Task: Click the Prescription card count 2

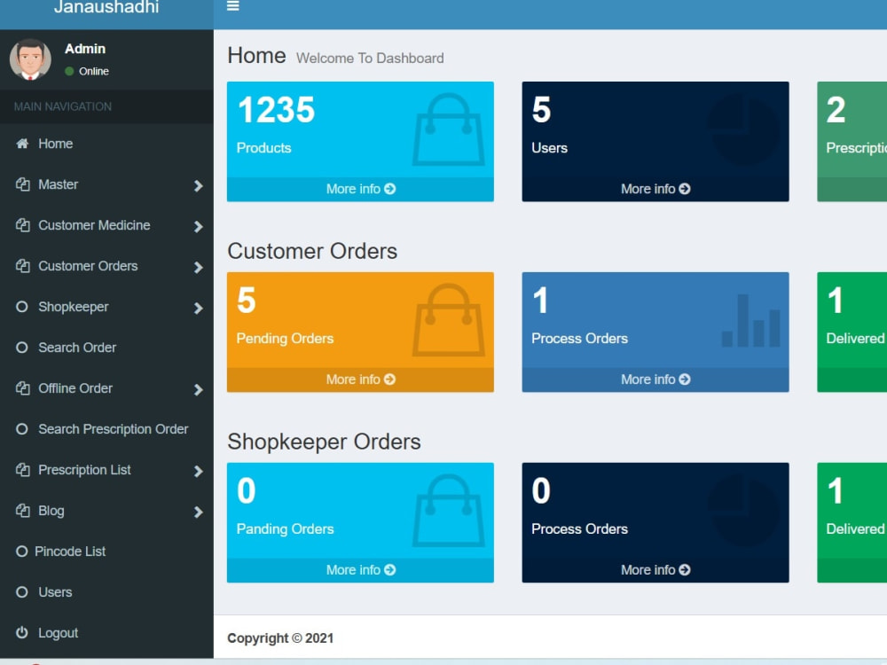Action: pos(836,110)
